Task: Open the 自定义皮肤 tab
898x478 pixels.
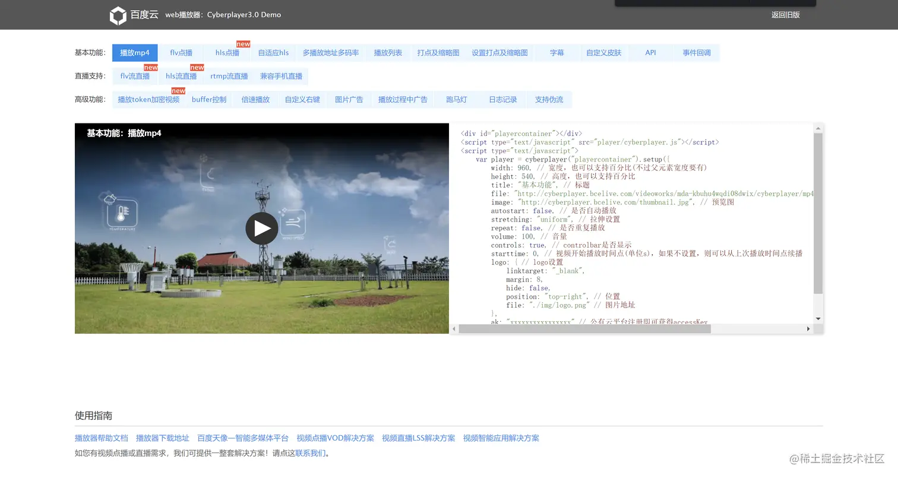Action: click(604, 52)
